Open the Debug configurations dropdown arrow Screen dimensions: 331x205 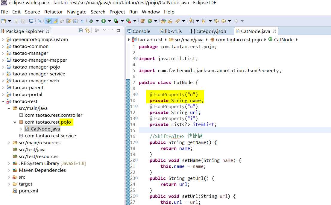(x=97, y=21)
